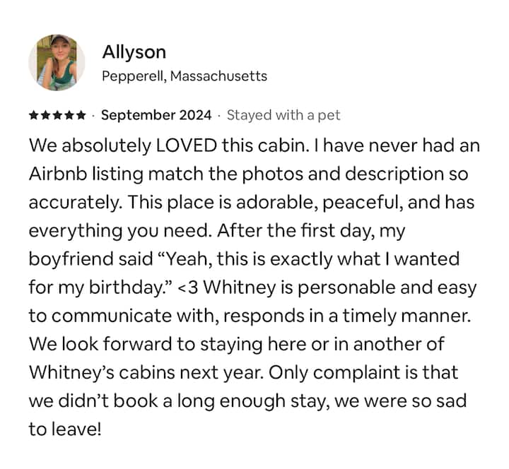The image size is (509, 469).
Task: Click the fifth star in the rating
Action: 81,115
